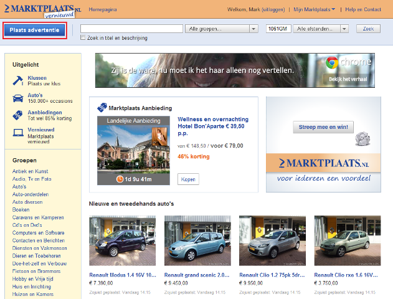393x299 pixels.
Task: Select Boeken group
Action: point(21,210)
